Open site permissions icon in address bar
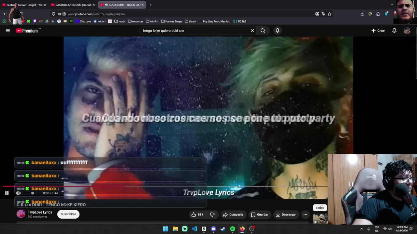This screenshot has height=234, width=417. [x=60, y=14]
